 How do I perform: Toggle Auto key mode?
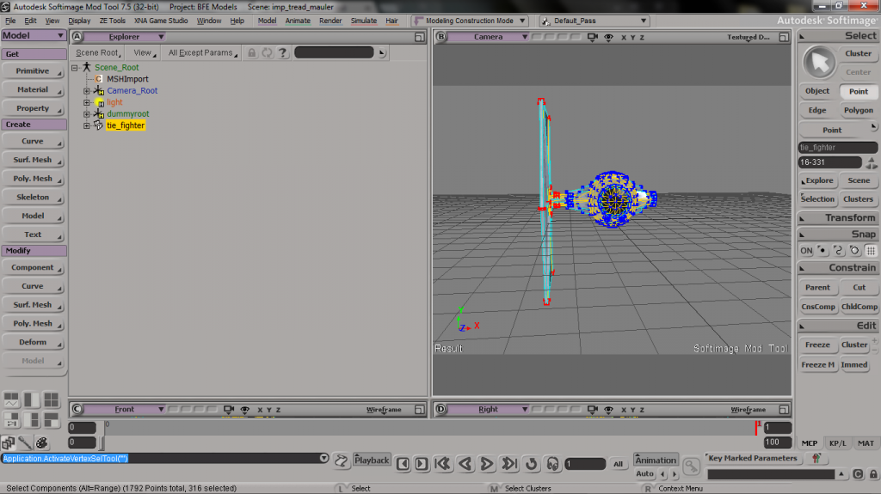tap(644, 474)
